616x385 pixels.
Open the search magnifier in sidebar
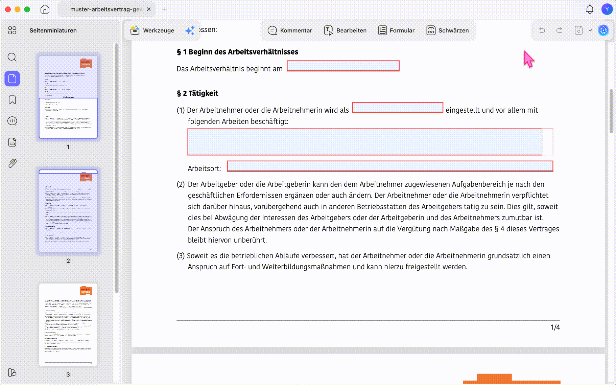pyautogui.click(x=12, y=57)
